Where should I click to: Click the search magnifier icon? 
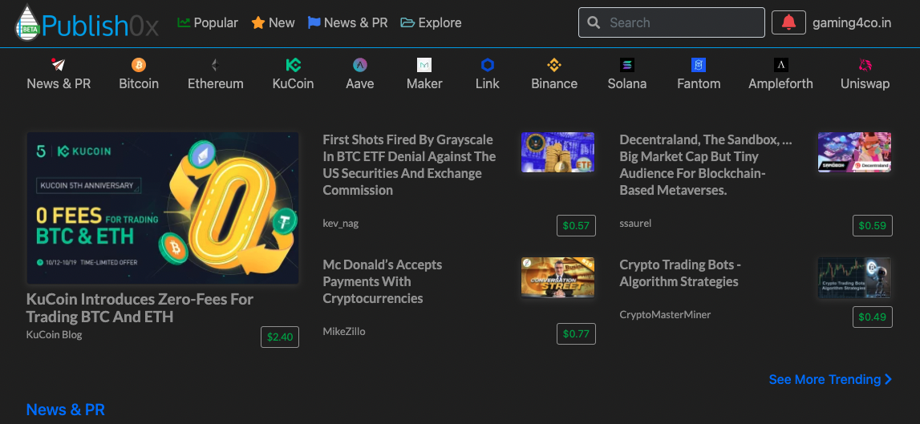click(594, 23)
